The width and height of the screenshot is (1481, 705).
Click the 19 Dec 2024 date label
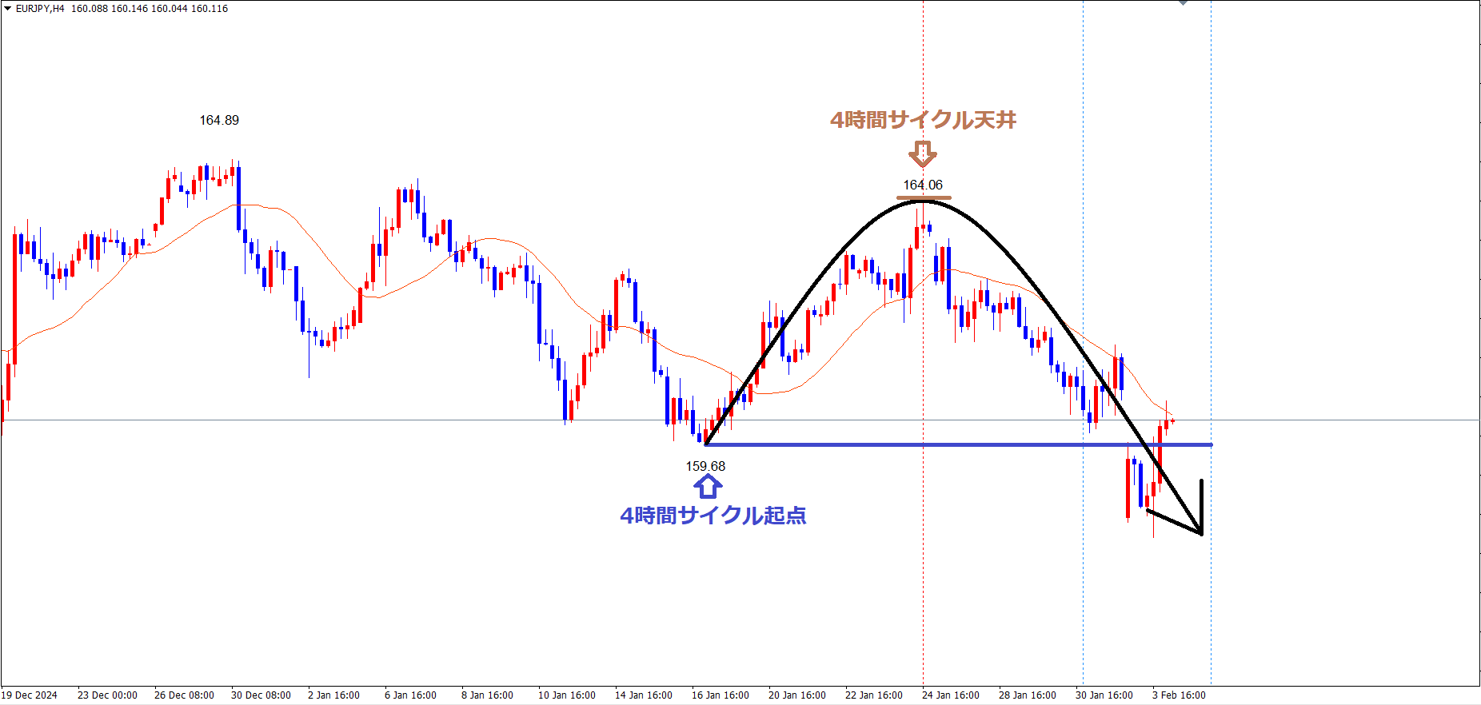click(30, 695)
